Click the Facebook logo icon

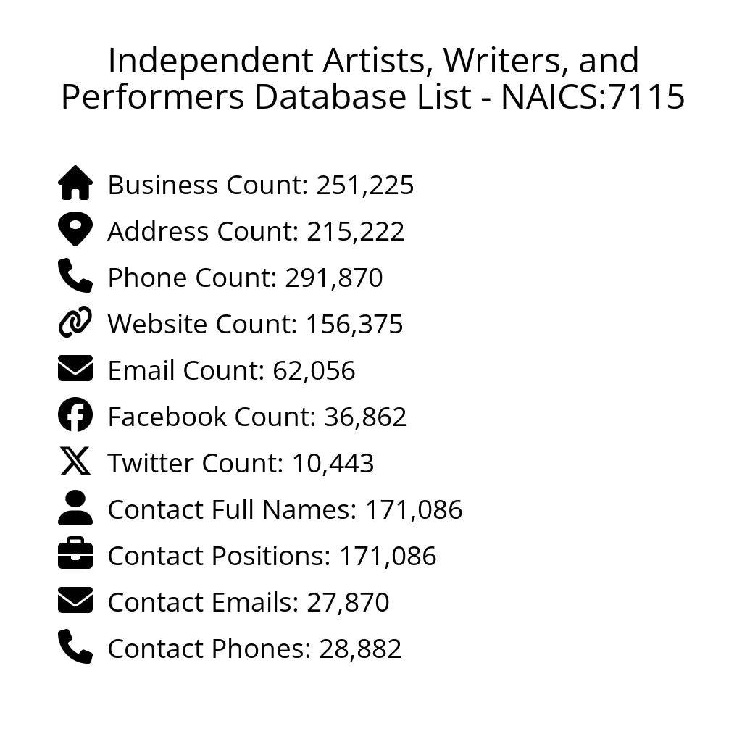click(x=75, y=415)
